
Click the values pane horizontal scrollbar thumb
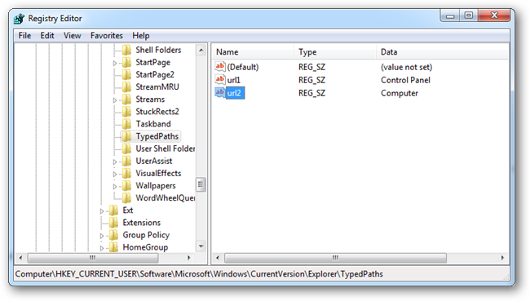click(x=335, y=258)
